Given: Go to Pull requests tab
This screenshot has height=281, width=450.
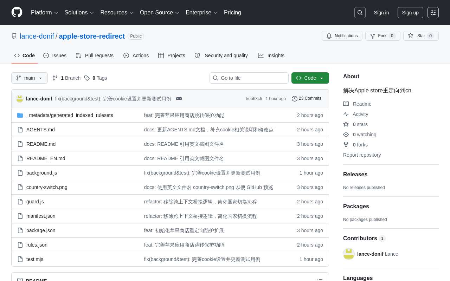Looking at the screenshot, I should (95, 55).
